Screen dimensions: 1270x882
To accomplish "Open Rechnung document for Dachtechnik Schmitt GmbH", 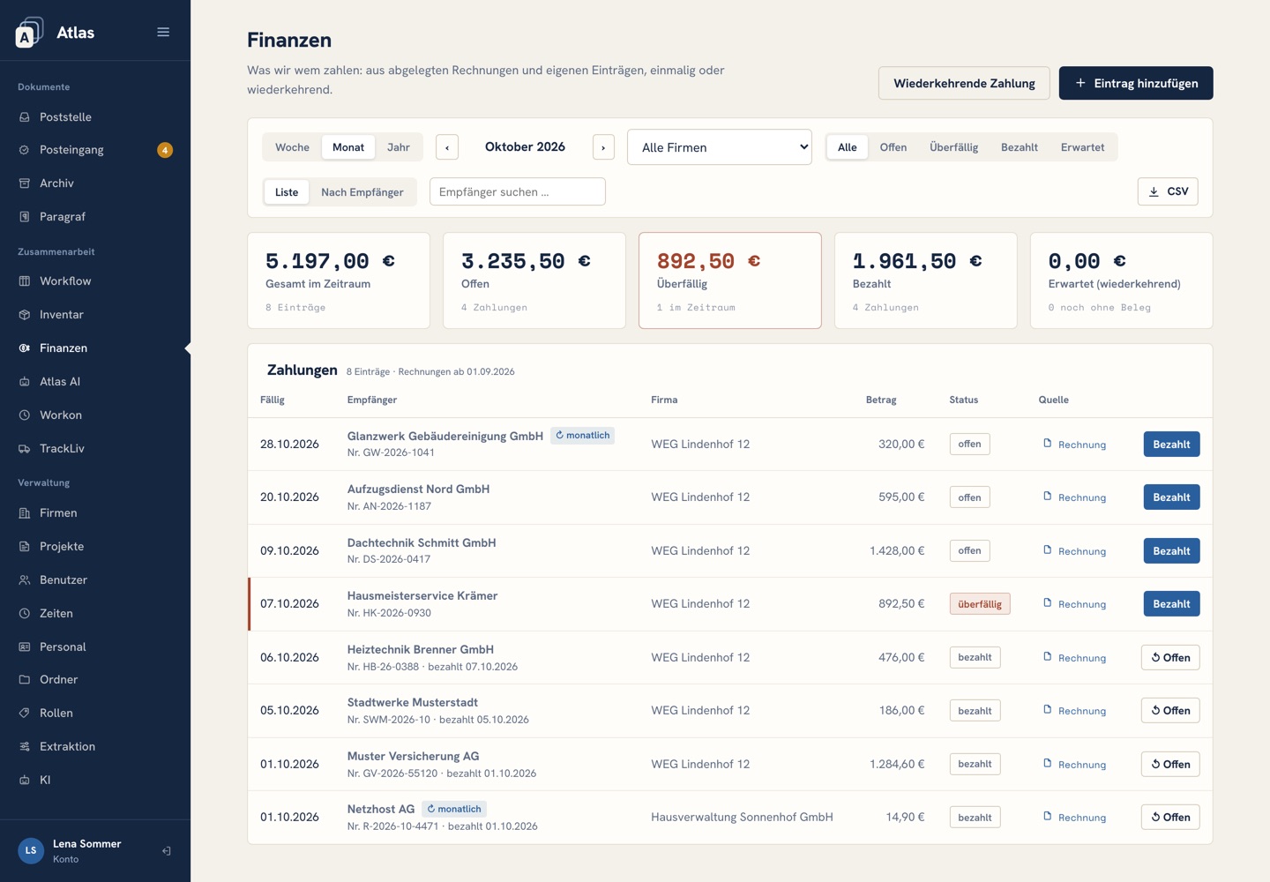I will [x=1074, y=551].
